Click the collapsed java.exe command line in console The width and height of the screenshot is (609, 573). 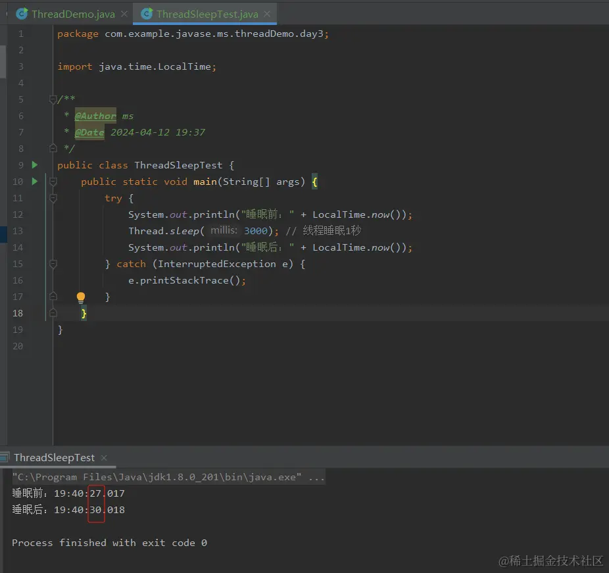(168, 477)
